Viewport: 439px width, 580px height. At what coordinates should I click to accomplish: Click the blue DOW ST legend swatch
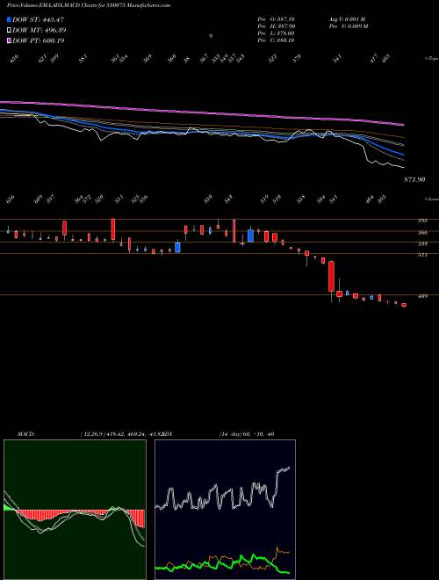(9, 19)
